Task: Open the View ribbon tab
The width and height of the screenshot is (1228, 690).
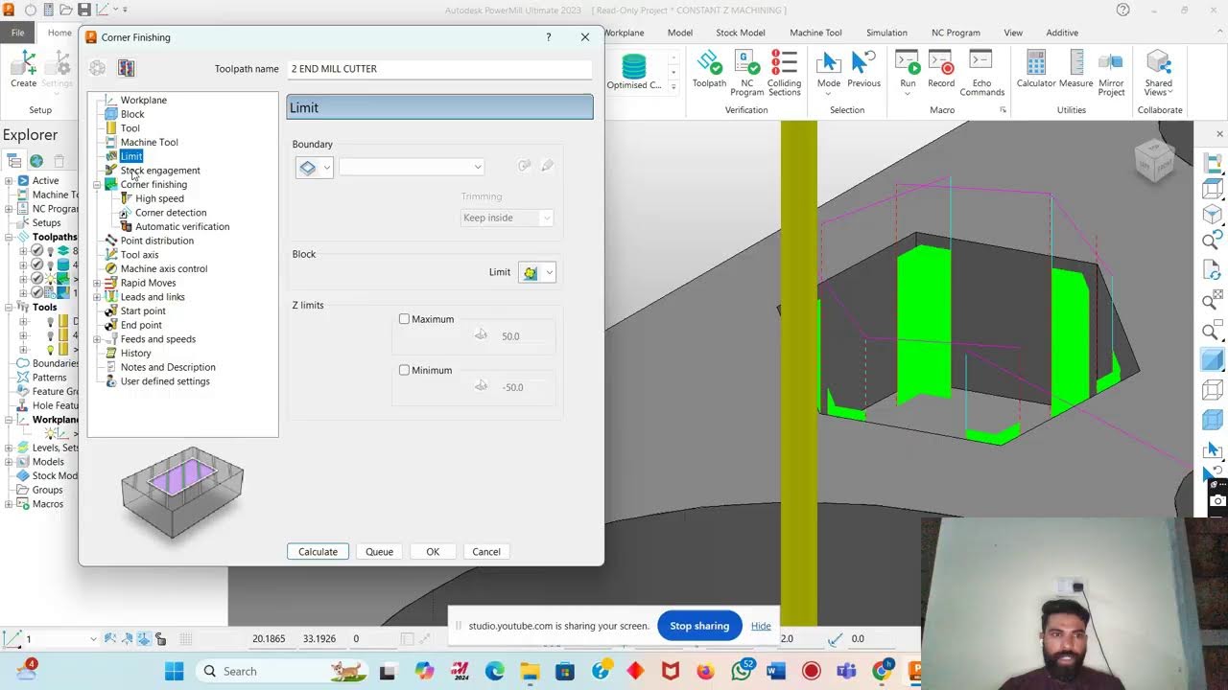Action: pos(1013,33)
